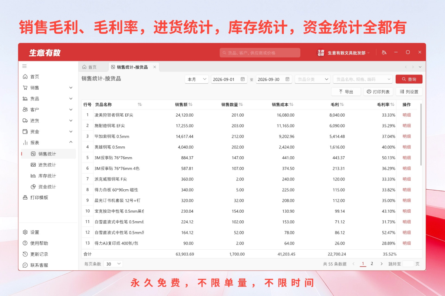Sort by 销售额 column
This screenshot has width=445, height=296.
coord(191,104)
